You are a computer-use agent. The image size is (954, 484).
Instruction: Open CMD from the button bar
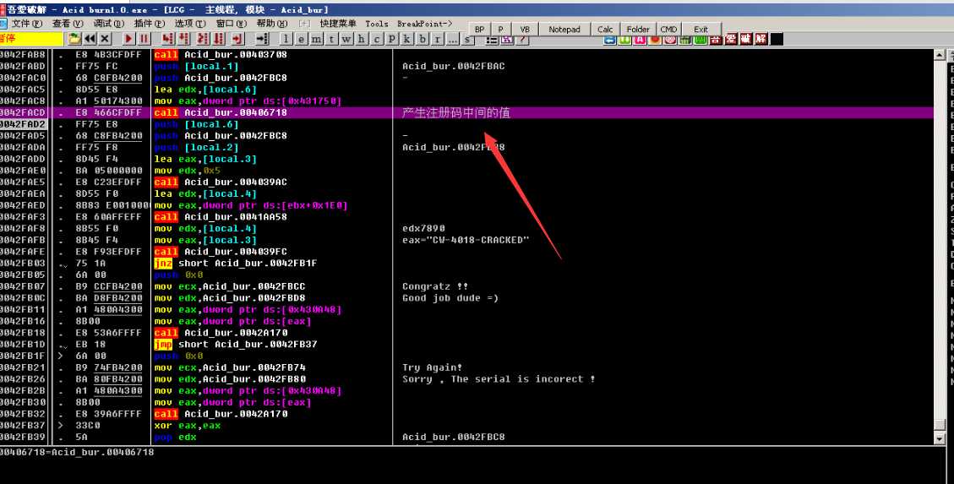(x=668, y=30)
